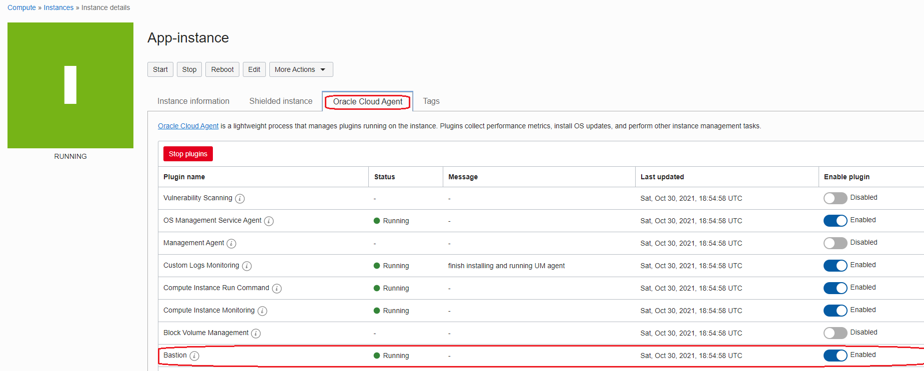Open the Bastion plugin info icon

coord(194,356)
